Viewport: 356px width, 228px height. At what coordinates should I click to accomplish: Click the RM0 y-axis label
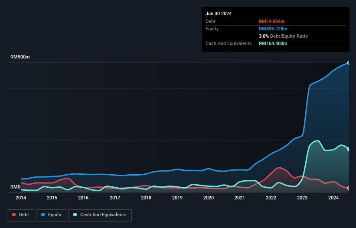[x=15, y=187]
